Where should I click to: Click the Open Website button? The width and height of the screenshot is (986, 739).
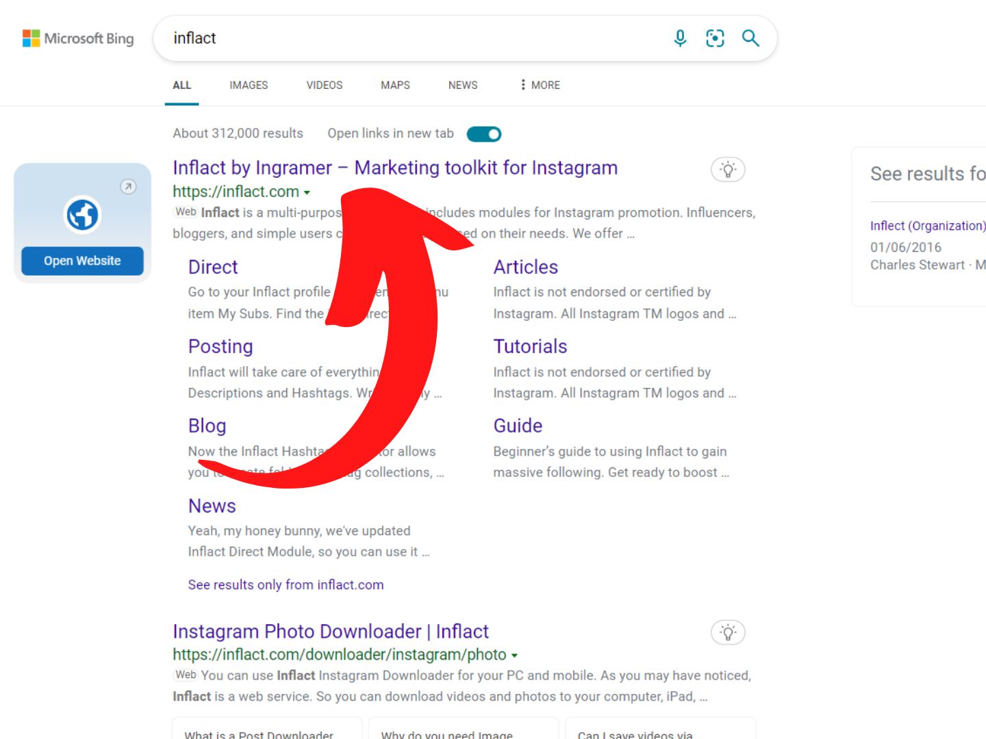[83, 261]
